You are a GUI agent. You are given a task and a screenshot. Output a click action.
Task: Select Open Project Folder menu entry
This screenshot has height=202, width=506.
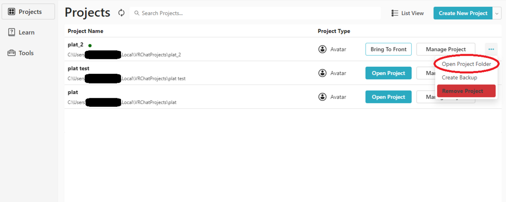pos(466,64)
